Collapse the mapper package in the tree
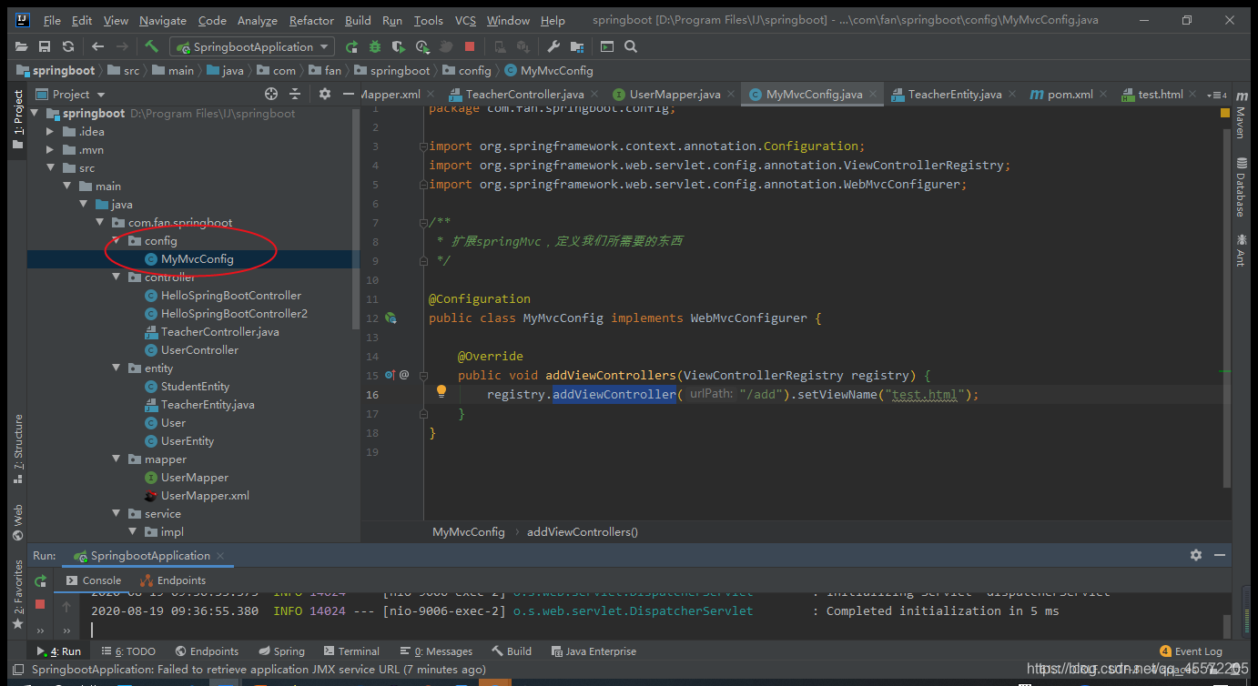The width and height of the screenshot is (1258, 686). click(117, 459)
